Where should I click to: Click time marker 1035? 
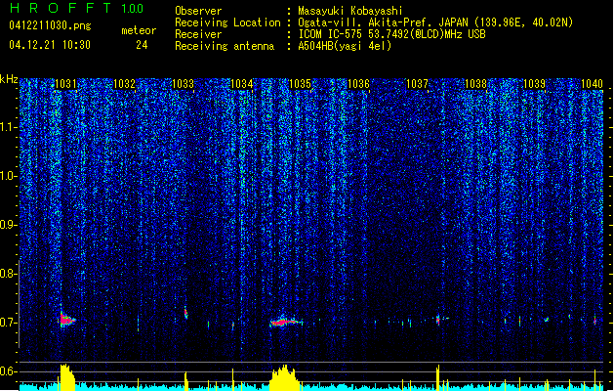click(300, 84)
